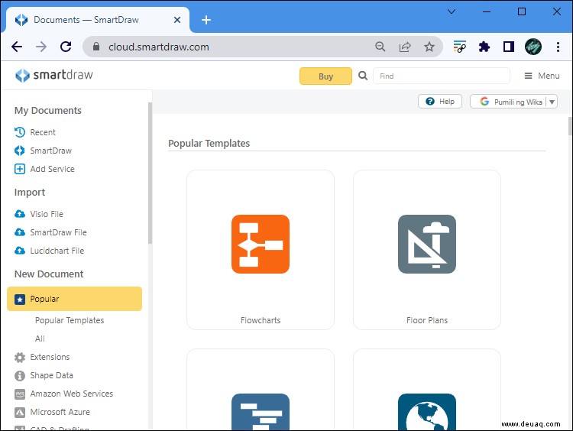Screen dimensions: 573x431
Task: Open the Recent documents list
Action: (x=35, y=132)
